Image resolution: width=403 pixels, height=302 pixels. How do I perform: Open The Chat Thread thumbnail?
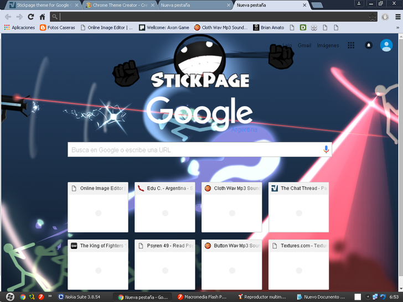pos(299,207)
